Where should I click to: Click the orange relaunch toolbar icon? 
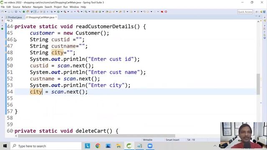[x=28, y=12]
